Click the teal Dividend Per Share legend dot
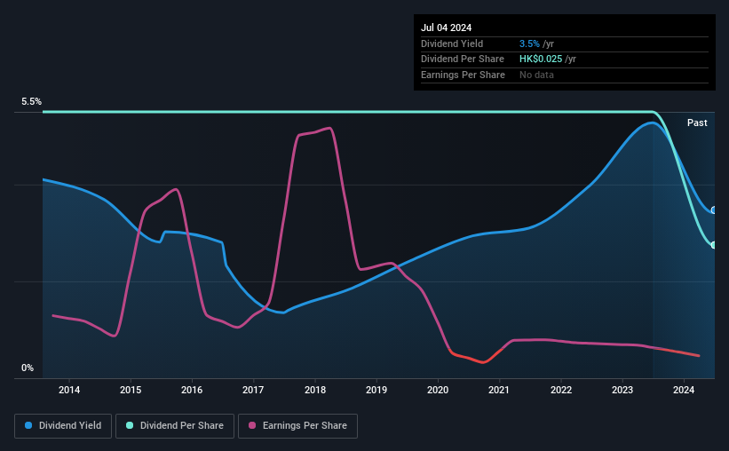The height and width of the screenshot is (451, 729). coord(130,425)
